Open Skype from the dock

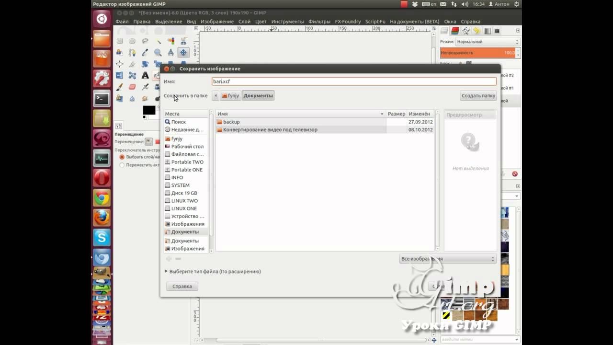point(102,237)
